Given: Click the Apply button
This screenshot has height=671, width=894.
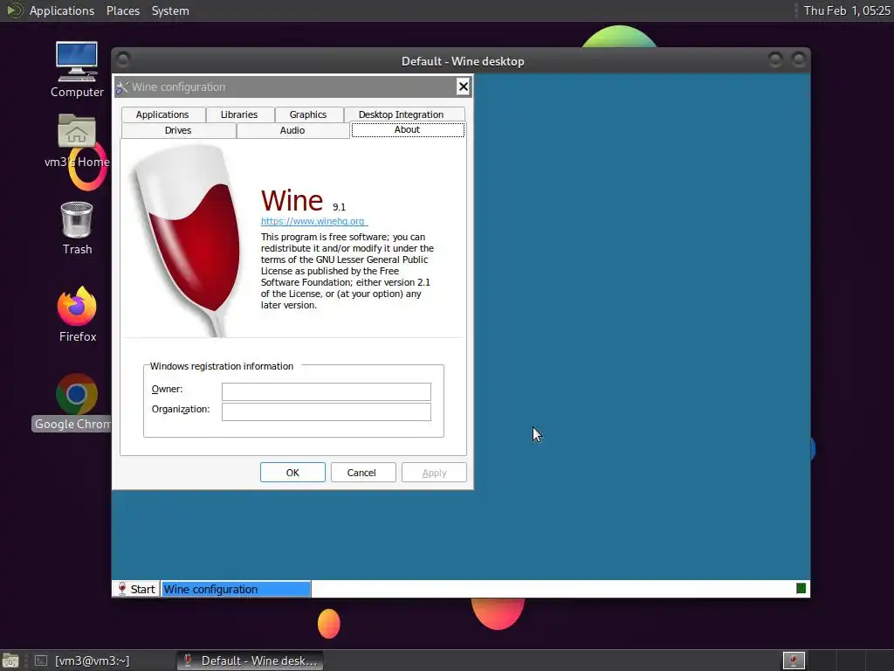Looking at the screenshot, I should coord(434,473).
